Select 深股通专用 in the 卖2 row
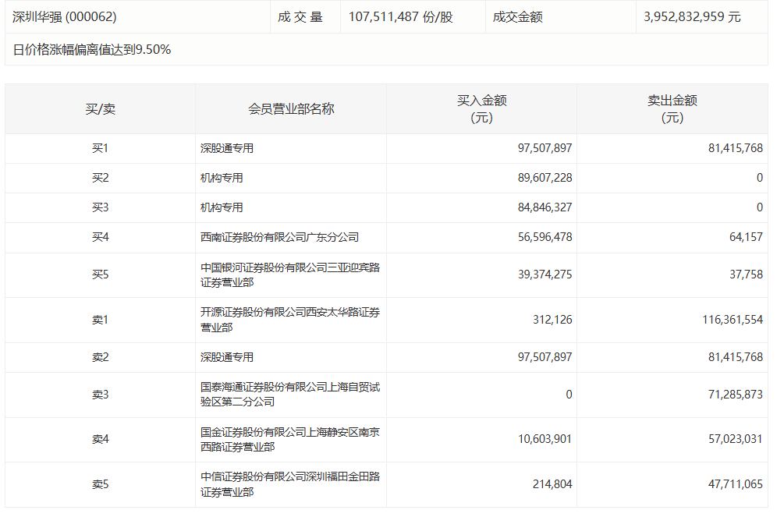This screenshot has height=517, width=784. tap(227, 357)
